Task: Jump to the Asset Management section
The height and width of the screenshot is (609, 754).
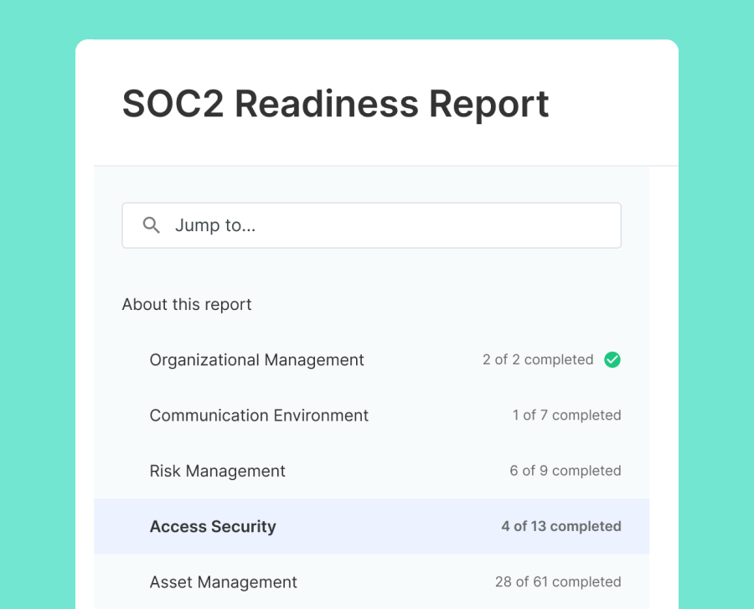Action: point(223,582)
